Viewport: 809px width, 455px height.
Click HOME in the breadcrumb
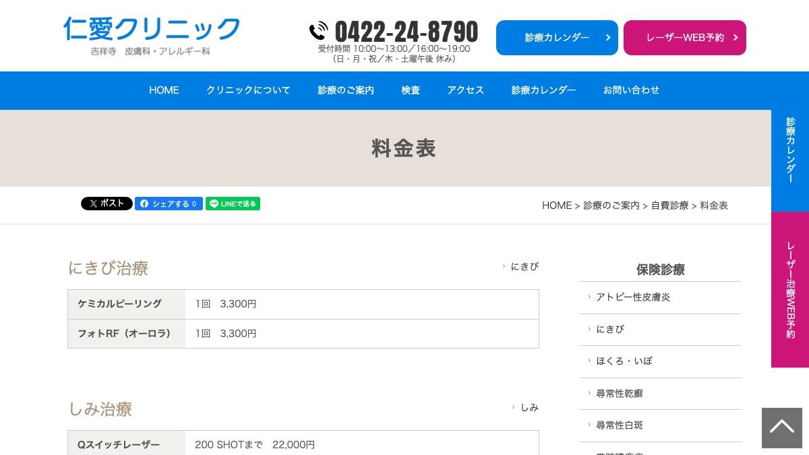point(557,206)
